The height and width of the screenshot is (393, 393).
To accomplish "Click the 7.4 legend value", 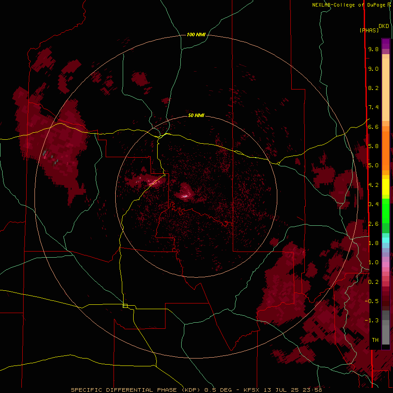I will tap(373, 107).
